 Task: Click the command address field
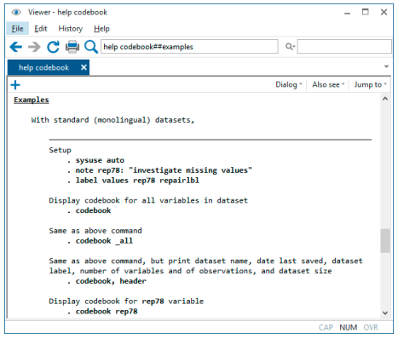coord(189,47)
